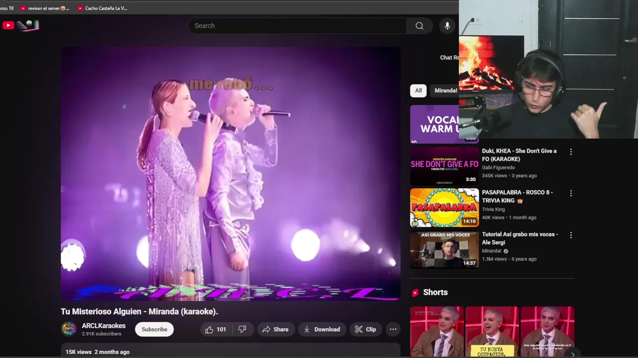Click the Shorts logo icon
The image size is (638, 358).
coord(415,293)
